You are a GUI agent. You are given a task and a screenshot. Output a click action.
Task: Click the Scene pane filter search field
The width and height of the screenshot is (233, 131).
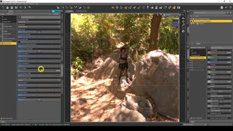point(210,13)
